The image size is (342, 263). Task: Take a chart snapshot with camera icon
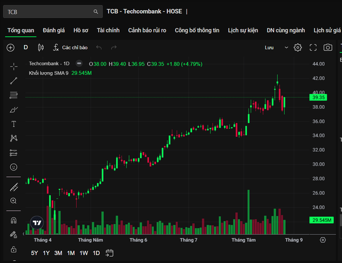coord(328,47)
